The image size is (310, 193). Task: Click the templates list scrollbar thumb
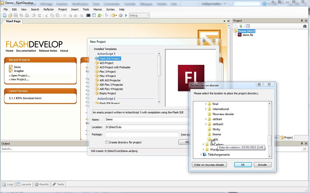(x=159, y=66)
